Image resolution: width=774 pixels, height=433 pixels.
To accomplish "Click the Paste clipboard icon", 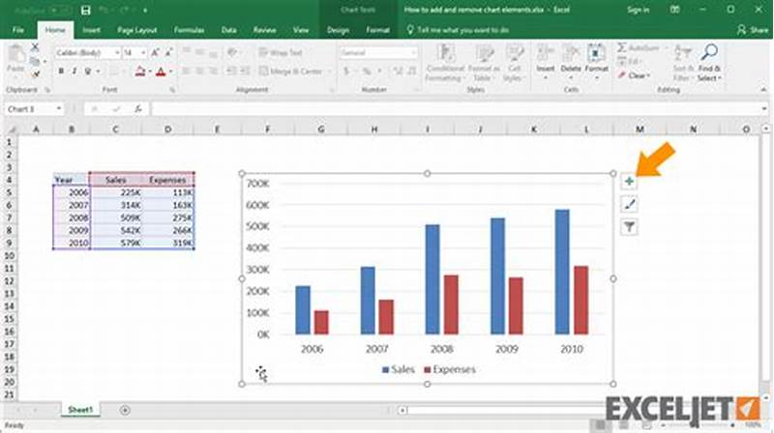I will tap(15, 55).
